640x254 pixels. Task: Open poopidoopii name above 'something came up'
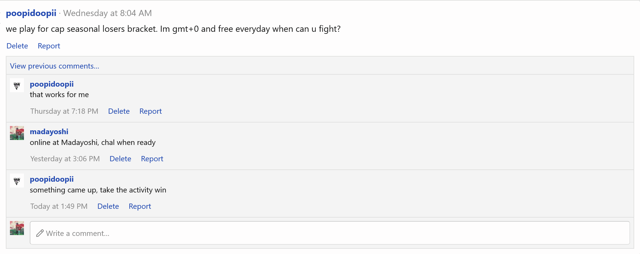[52, 179]
